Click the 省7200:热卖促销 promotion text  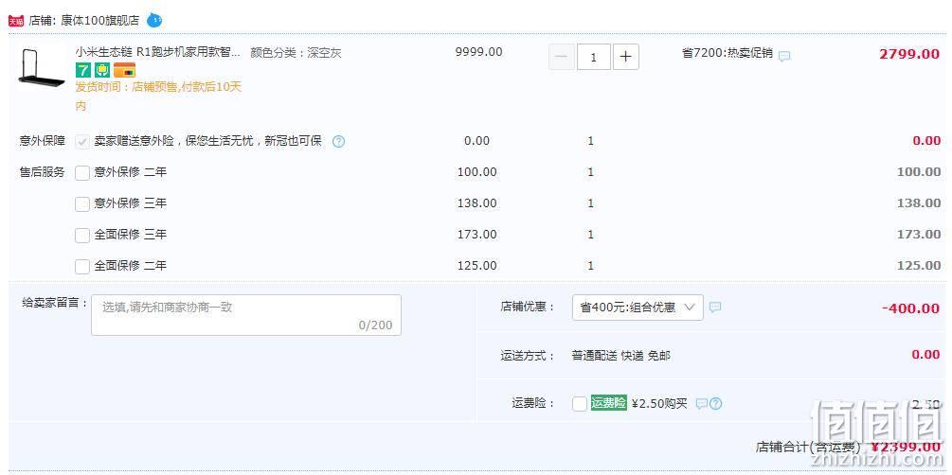[727, 53]
